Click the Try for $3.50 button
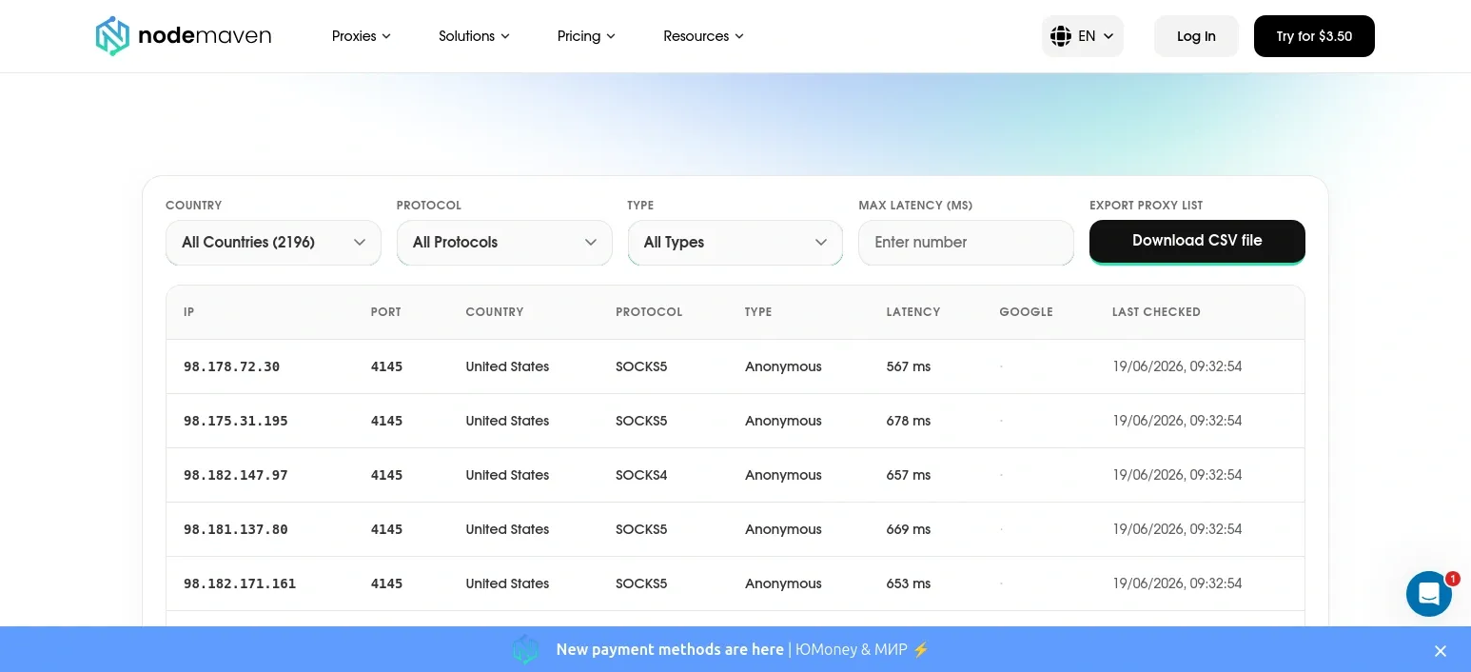 point(1314,36)
